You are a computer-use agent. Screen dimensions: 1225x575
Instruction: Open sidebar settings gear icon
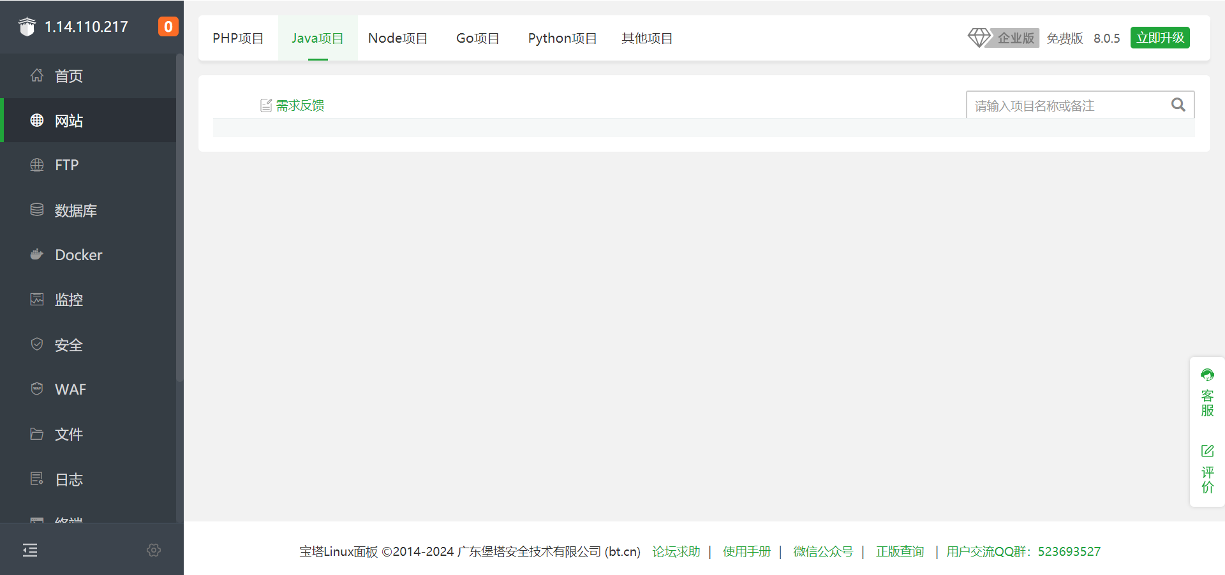pos(154,550)
